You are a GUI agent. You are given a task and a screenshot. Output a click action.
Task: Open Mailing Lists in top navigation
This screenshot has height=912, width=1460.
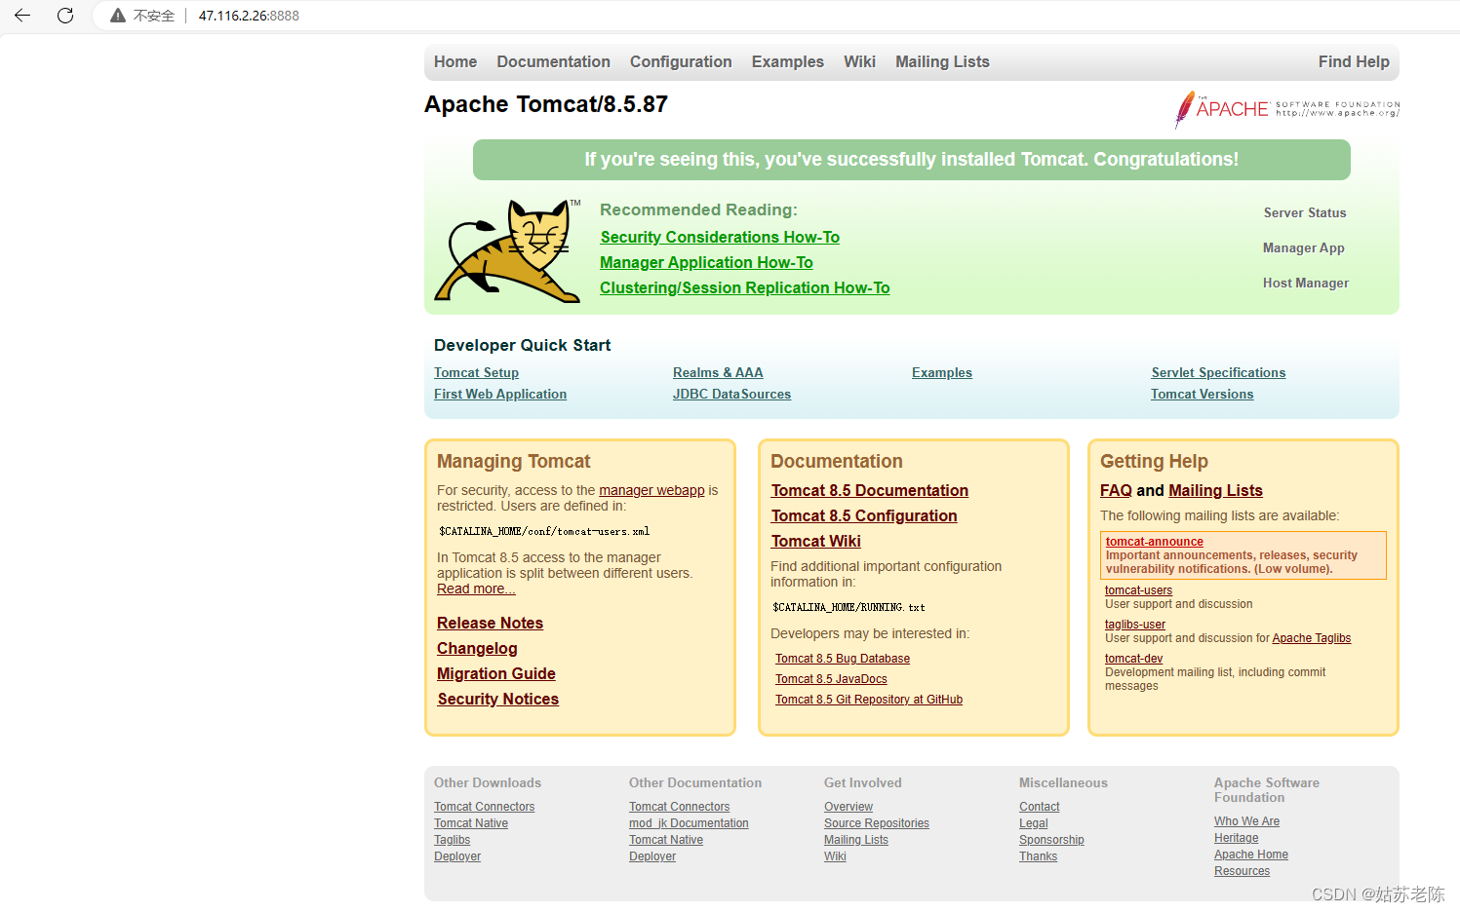pyautogui.click(x=942, y=61)
